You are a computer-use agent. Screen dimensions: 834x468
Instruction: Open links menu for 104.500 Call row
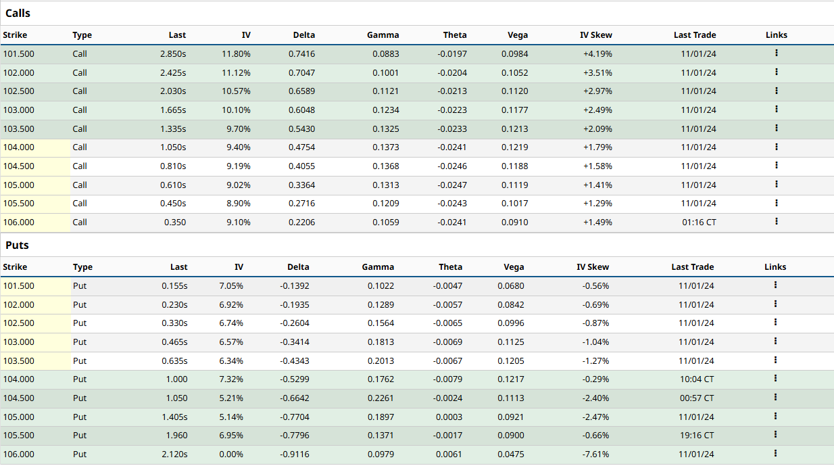(x=777, y=165)
